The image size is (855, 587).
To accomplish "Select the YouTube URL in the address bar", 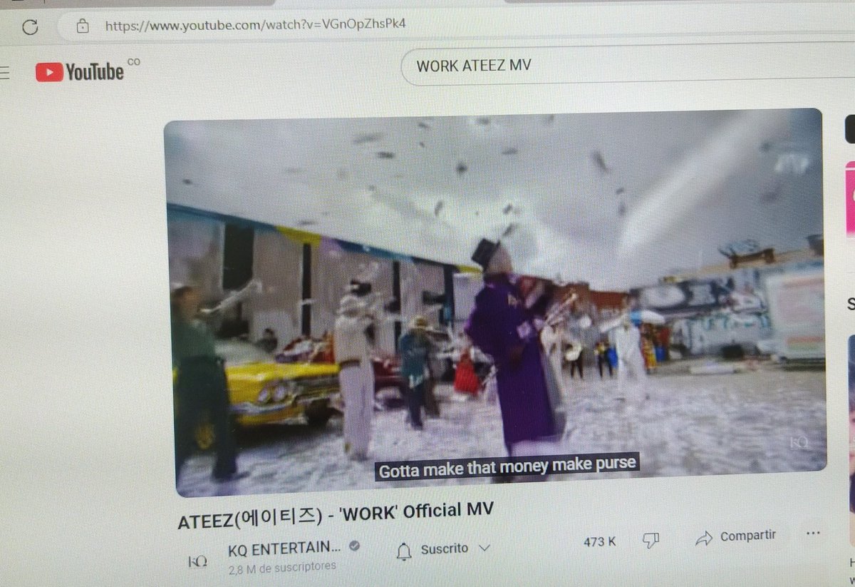I will (256, 24).
